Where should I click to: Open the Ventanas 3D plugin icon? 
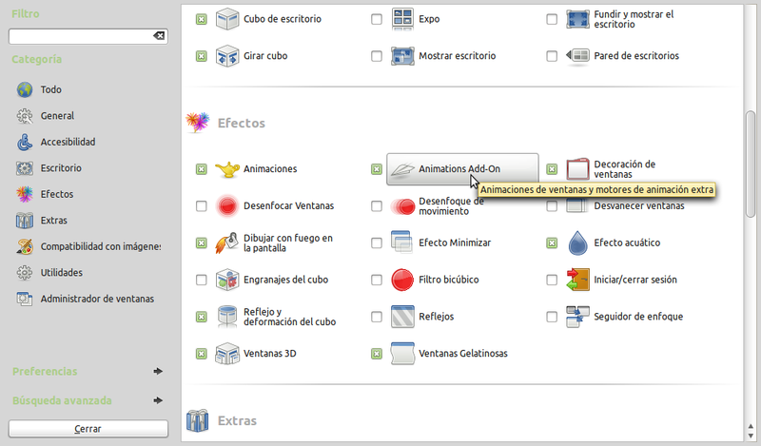[x=227, y=354]
